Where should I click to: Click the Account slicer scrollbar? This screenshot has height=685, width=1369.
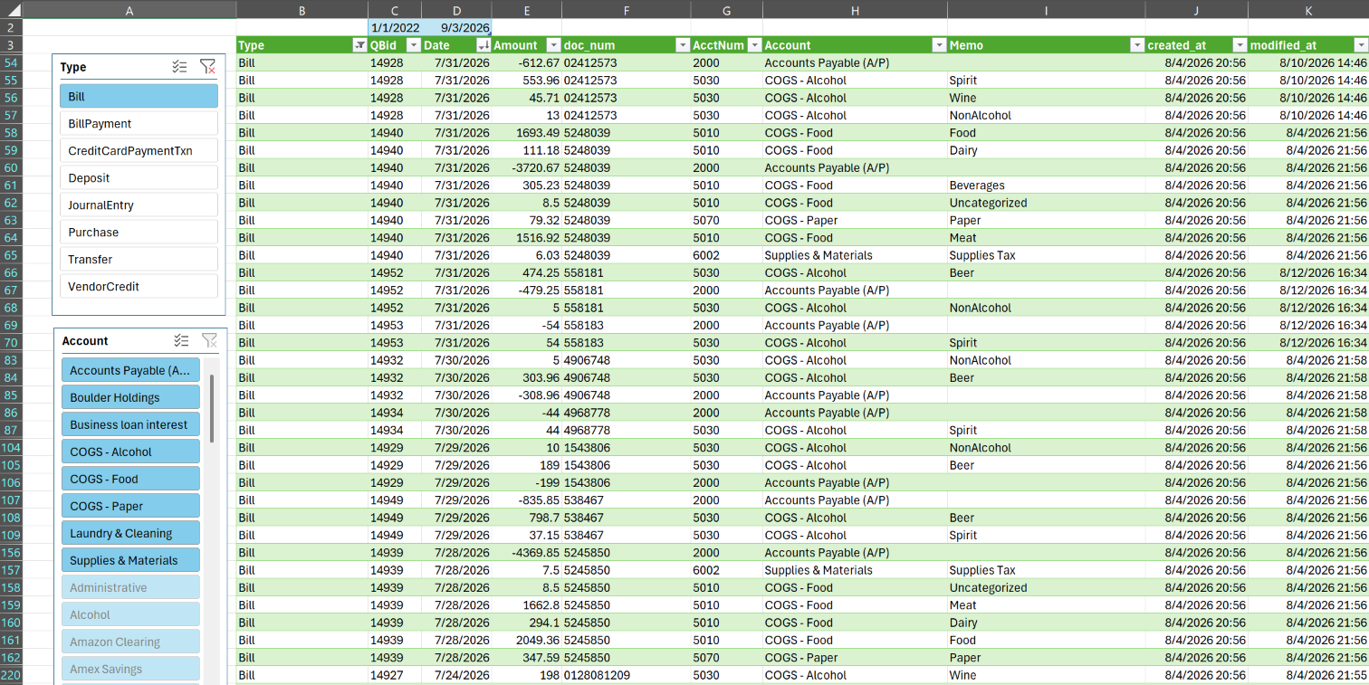[212, 408]
